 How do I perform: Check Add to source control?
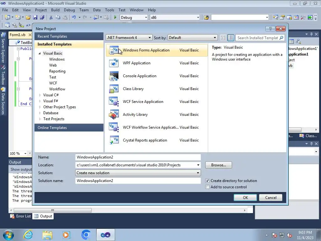tap(208, 187)
